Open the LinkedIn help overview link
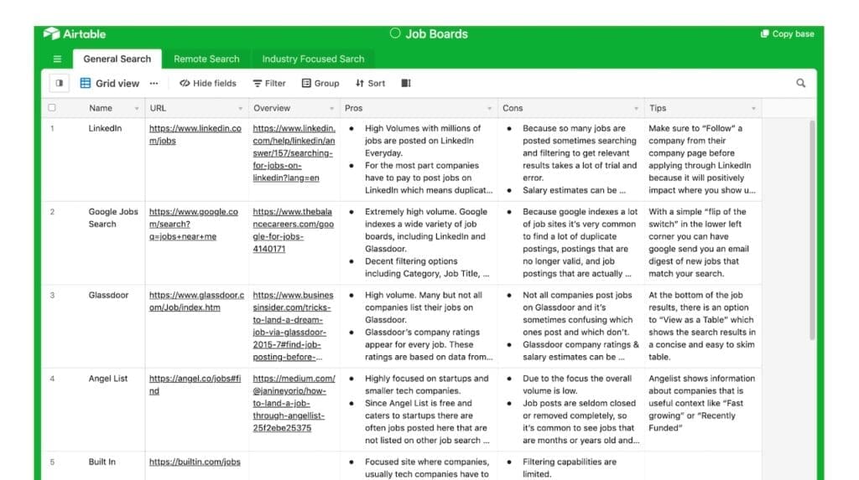 294,153
